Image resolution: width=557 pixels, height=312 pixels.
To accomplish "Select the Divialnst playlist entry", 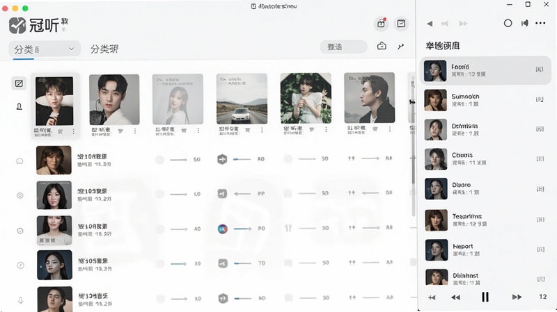I will pyautogui.click(x=485, y=278).
